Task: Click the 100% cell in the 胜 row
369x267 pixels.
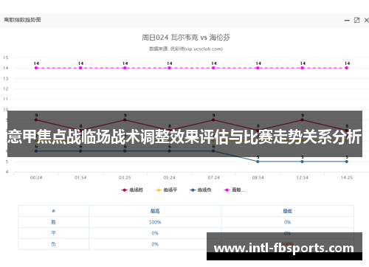Action: (155, 222)
